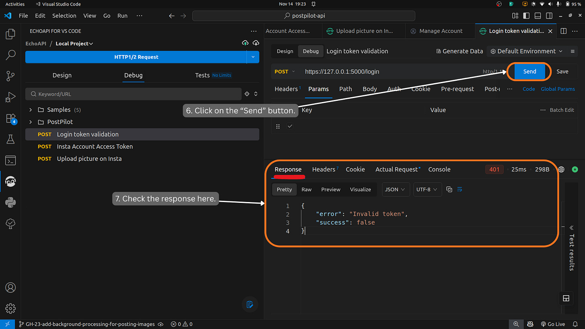The height and width of the screenshot is (329, 585).
Task: Toggle the bottom panel
Action: pos(538,16)
